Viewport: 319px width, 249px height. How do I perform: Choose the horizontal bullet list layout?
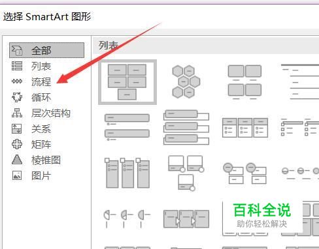tap(245, 128)
